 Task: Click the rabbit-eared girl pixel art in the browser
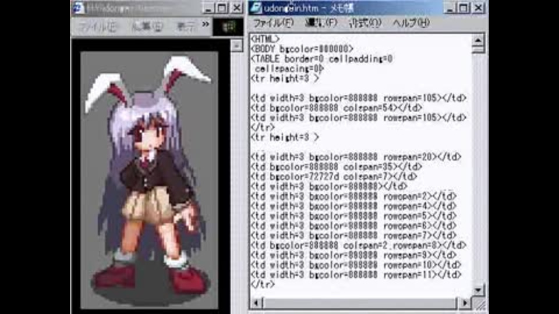(149, 180)
